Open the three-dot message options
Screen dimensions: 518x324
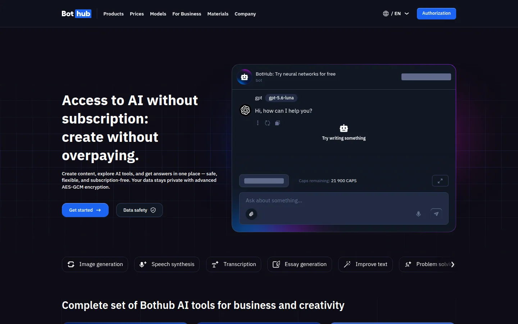(x=258, y=123)
